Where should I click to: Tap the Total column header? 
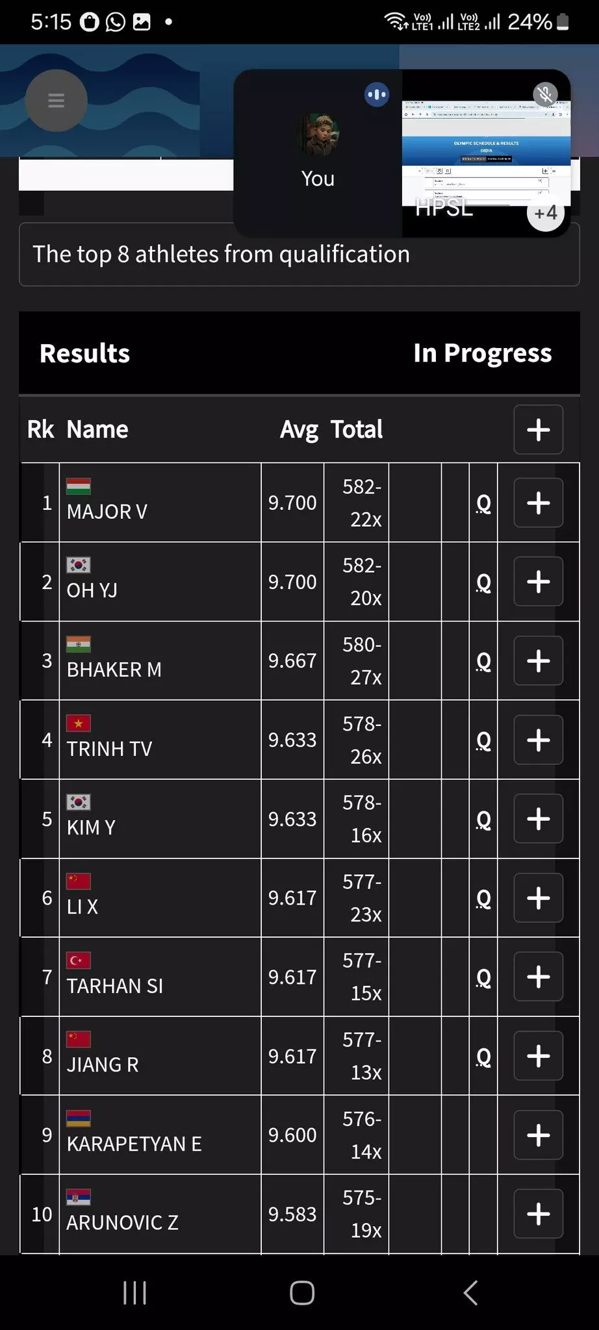(356, 430)
